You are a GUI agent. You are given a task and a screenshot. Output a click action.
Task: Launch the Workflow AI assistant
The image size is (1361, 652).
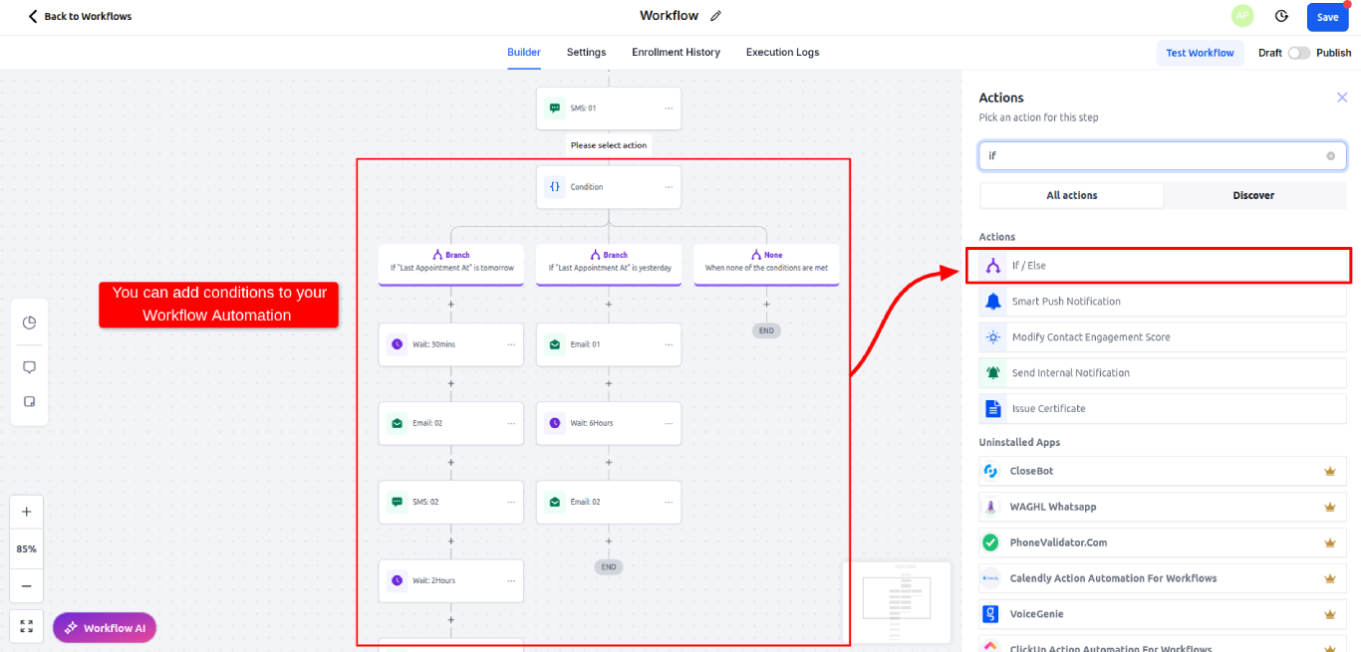pos(105,628)
